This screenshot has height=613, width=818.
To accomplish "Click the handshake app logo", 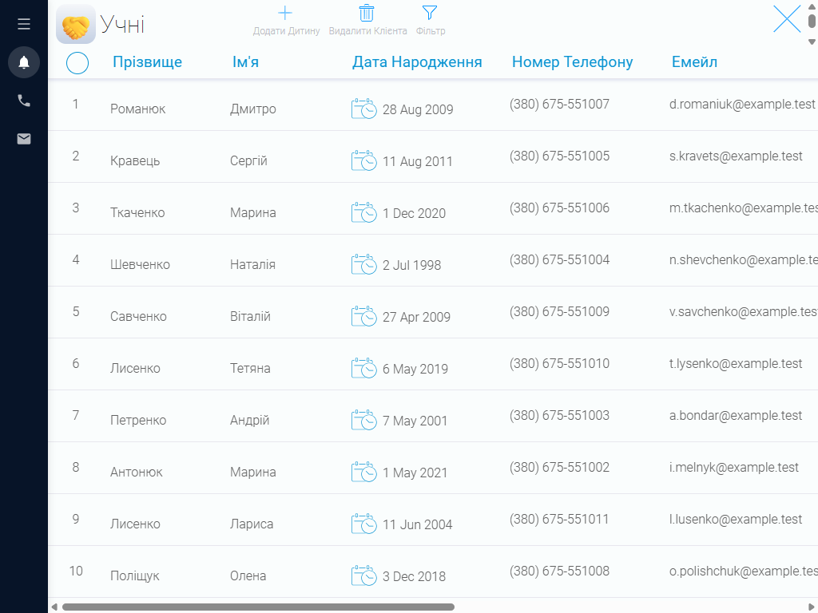I will [76, 25].
